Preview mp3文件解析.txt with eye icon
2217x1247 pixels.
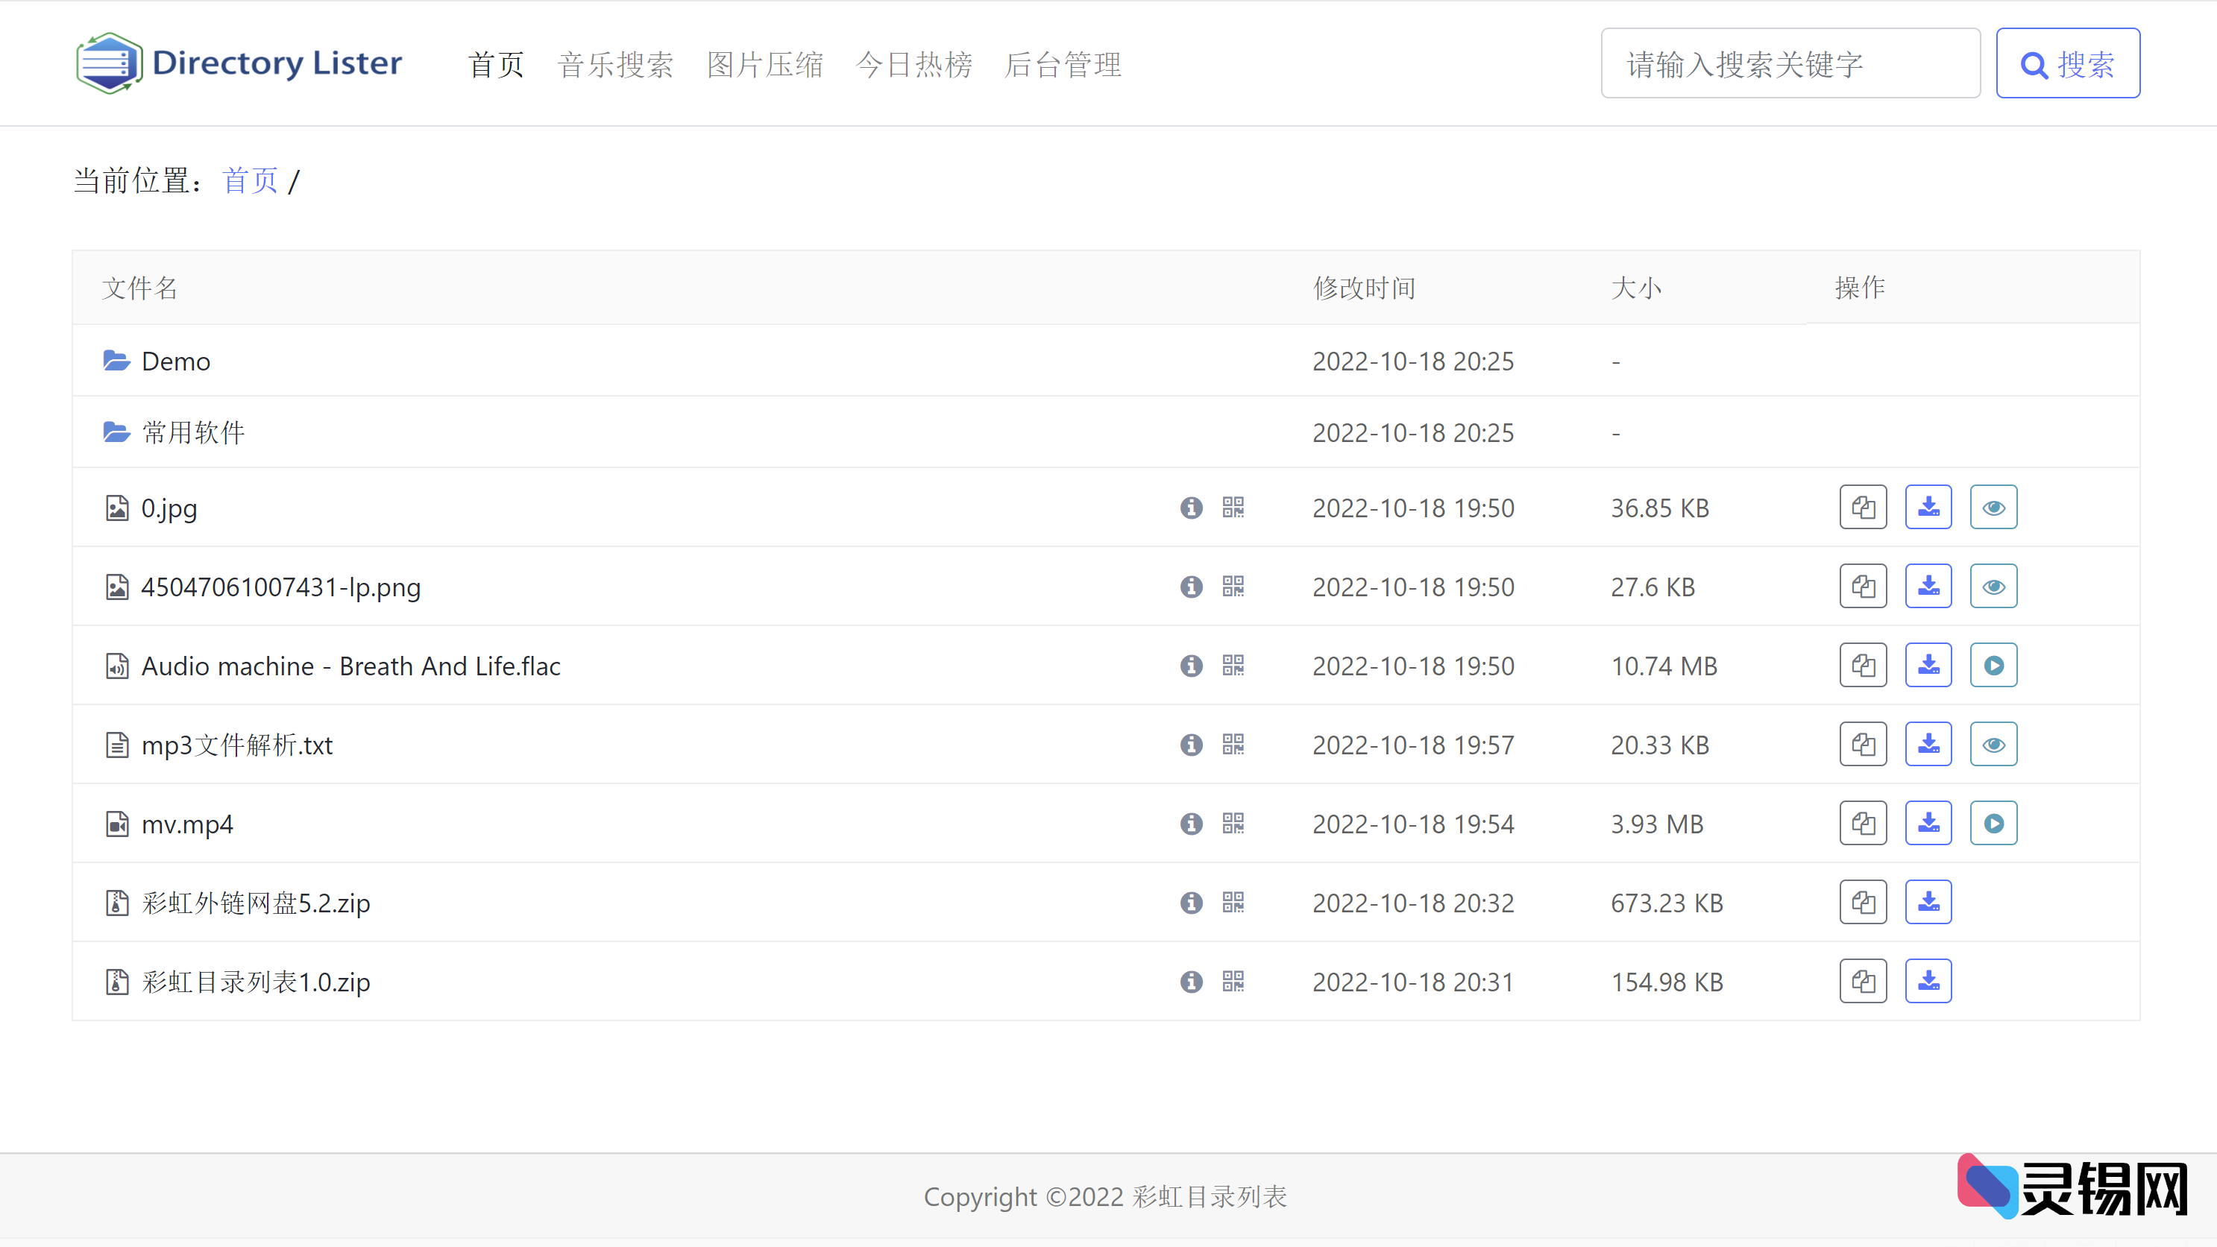(1993, 745)
